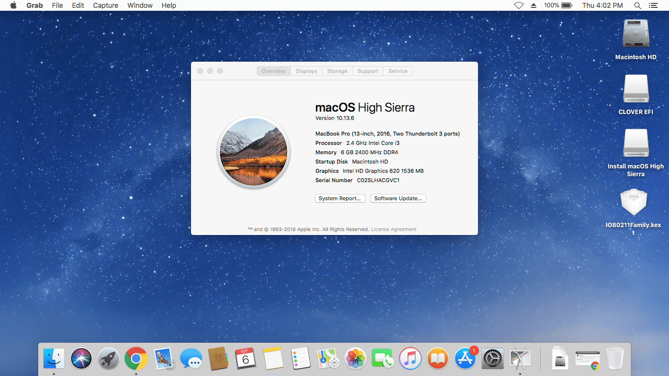Launch Siri from the Dock
Viewport: 669px width, 376px height.
click(81, 359)
